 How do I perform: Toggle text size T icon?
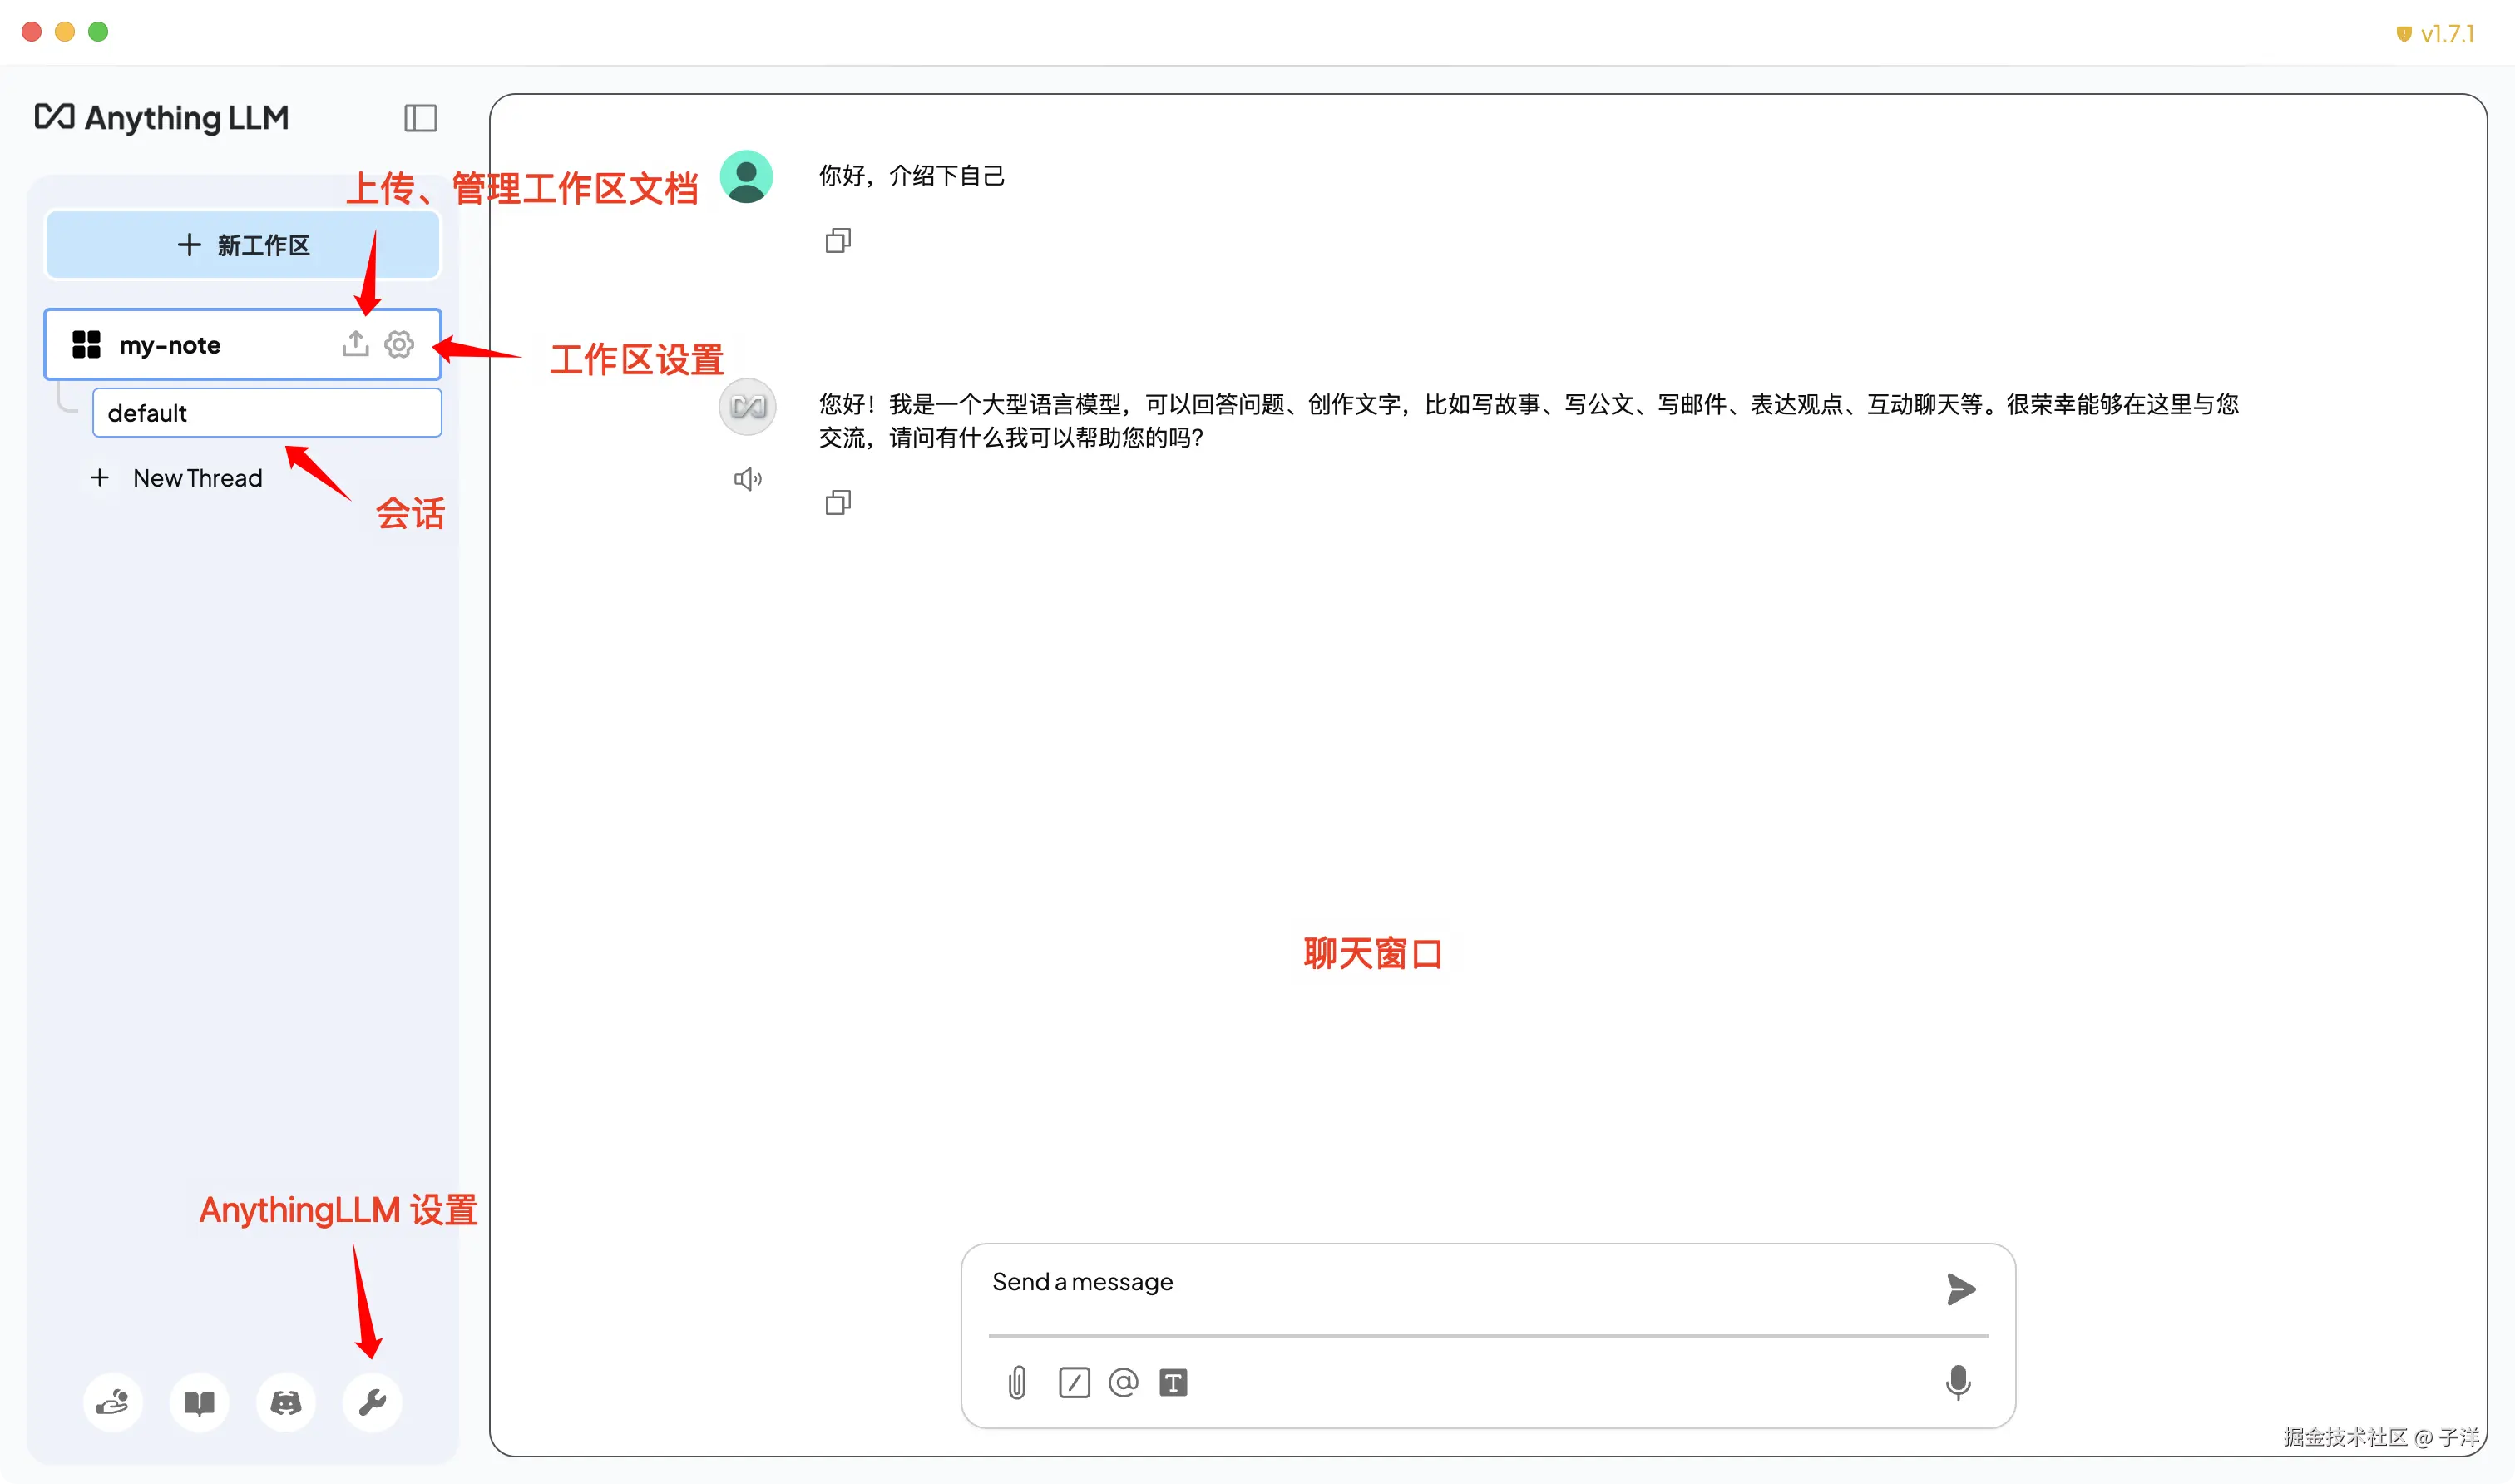[x=1173, y=1382]
